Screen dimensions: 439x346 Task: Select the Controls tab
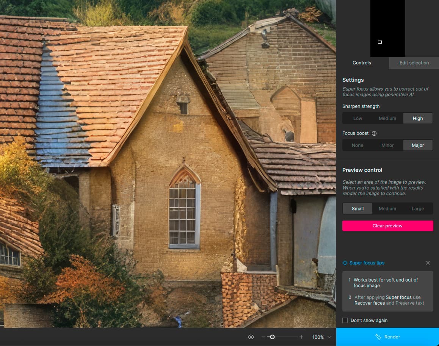362,63
